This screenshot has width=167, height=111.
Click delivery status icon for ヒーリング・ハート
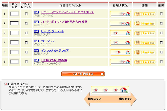click(121, 33)
